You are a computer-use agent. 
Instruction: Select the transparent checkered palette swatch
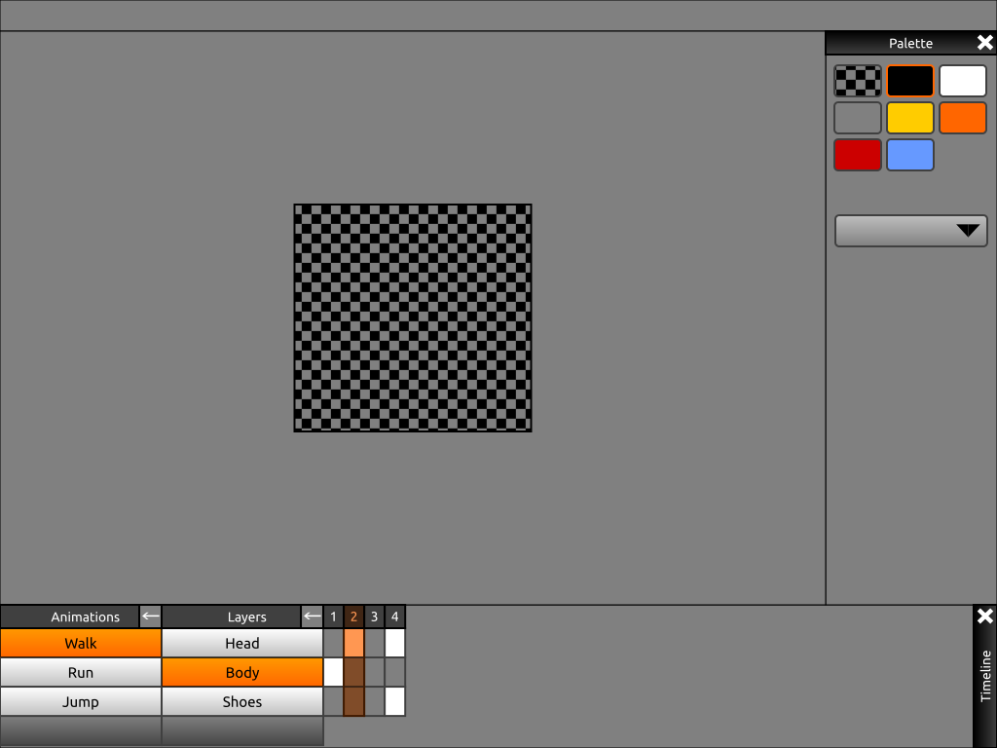pyautogui.click(x=857, y=81)
